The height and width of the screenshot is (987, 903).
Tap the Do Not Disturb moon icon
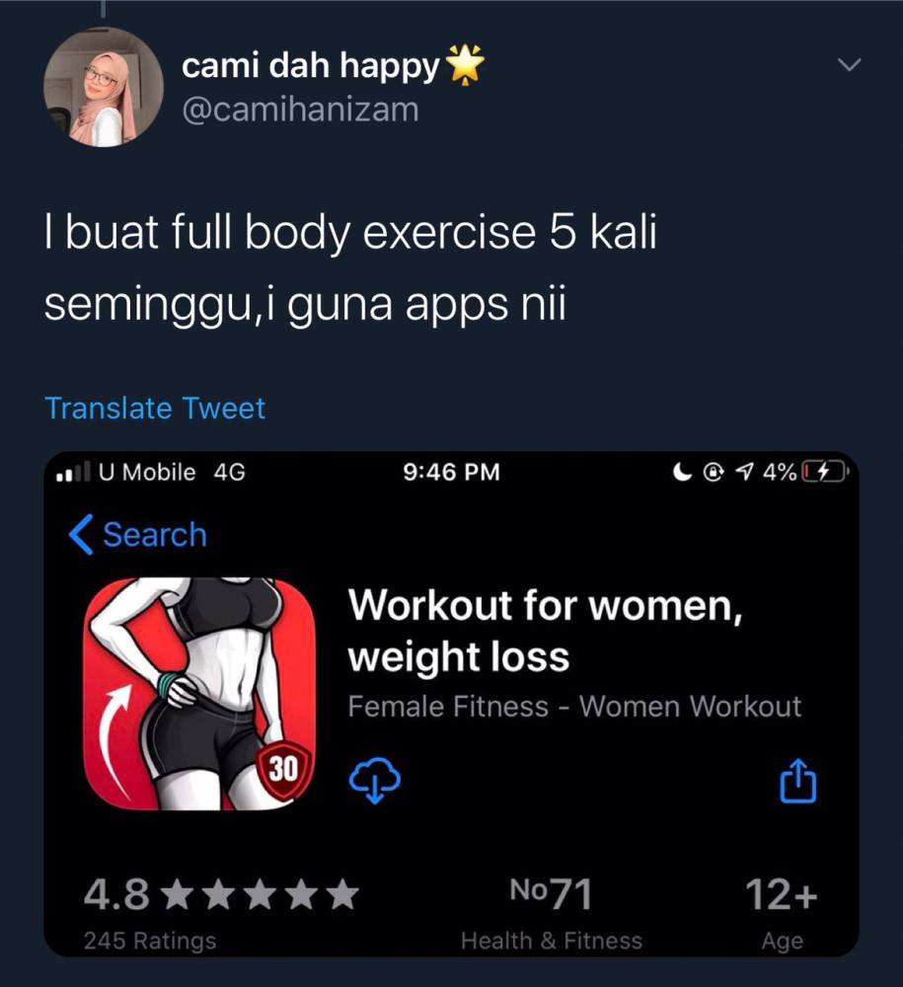click(682, 471)
